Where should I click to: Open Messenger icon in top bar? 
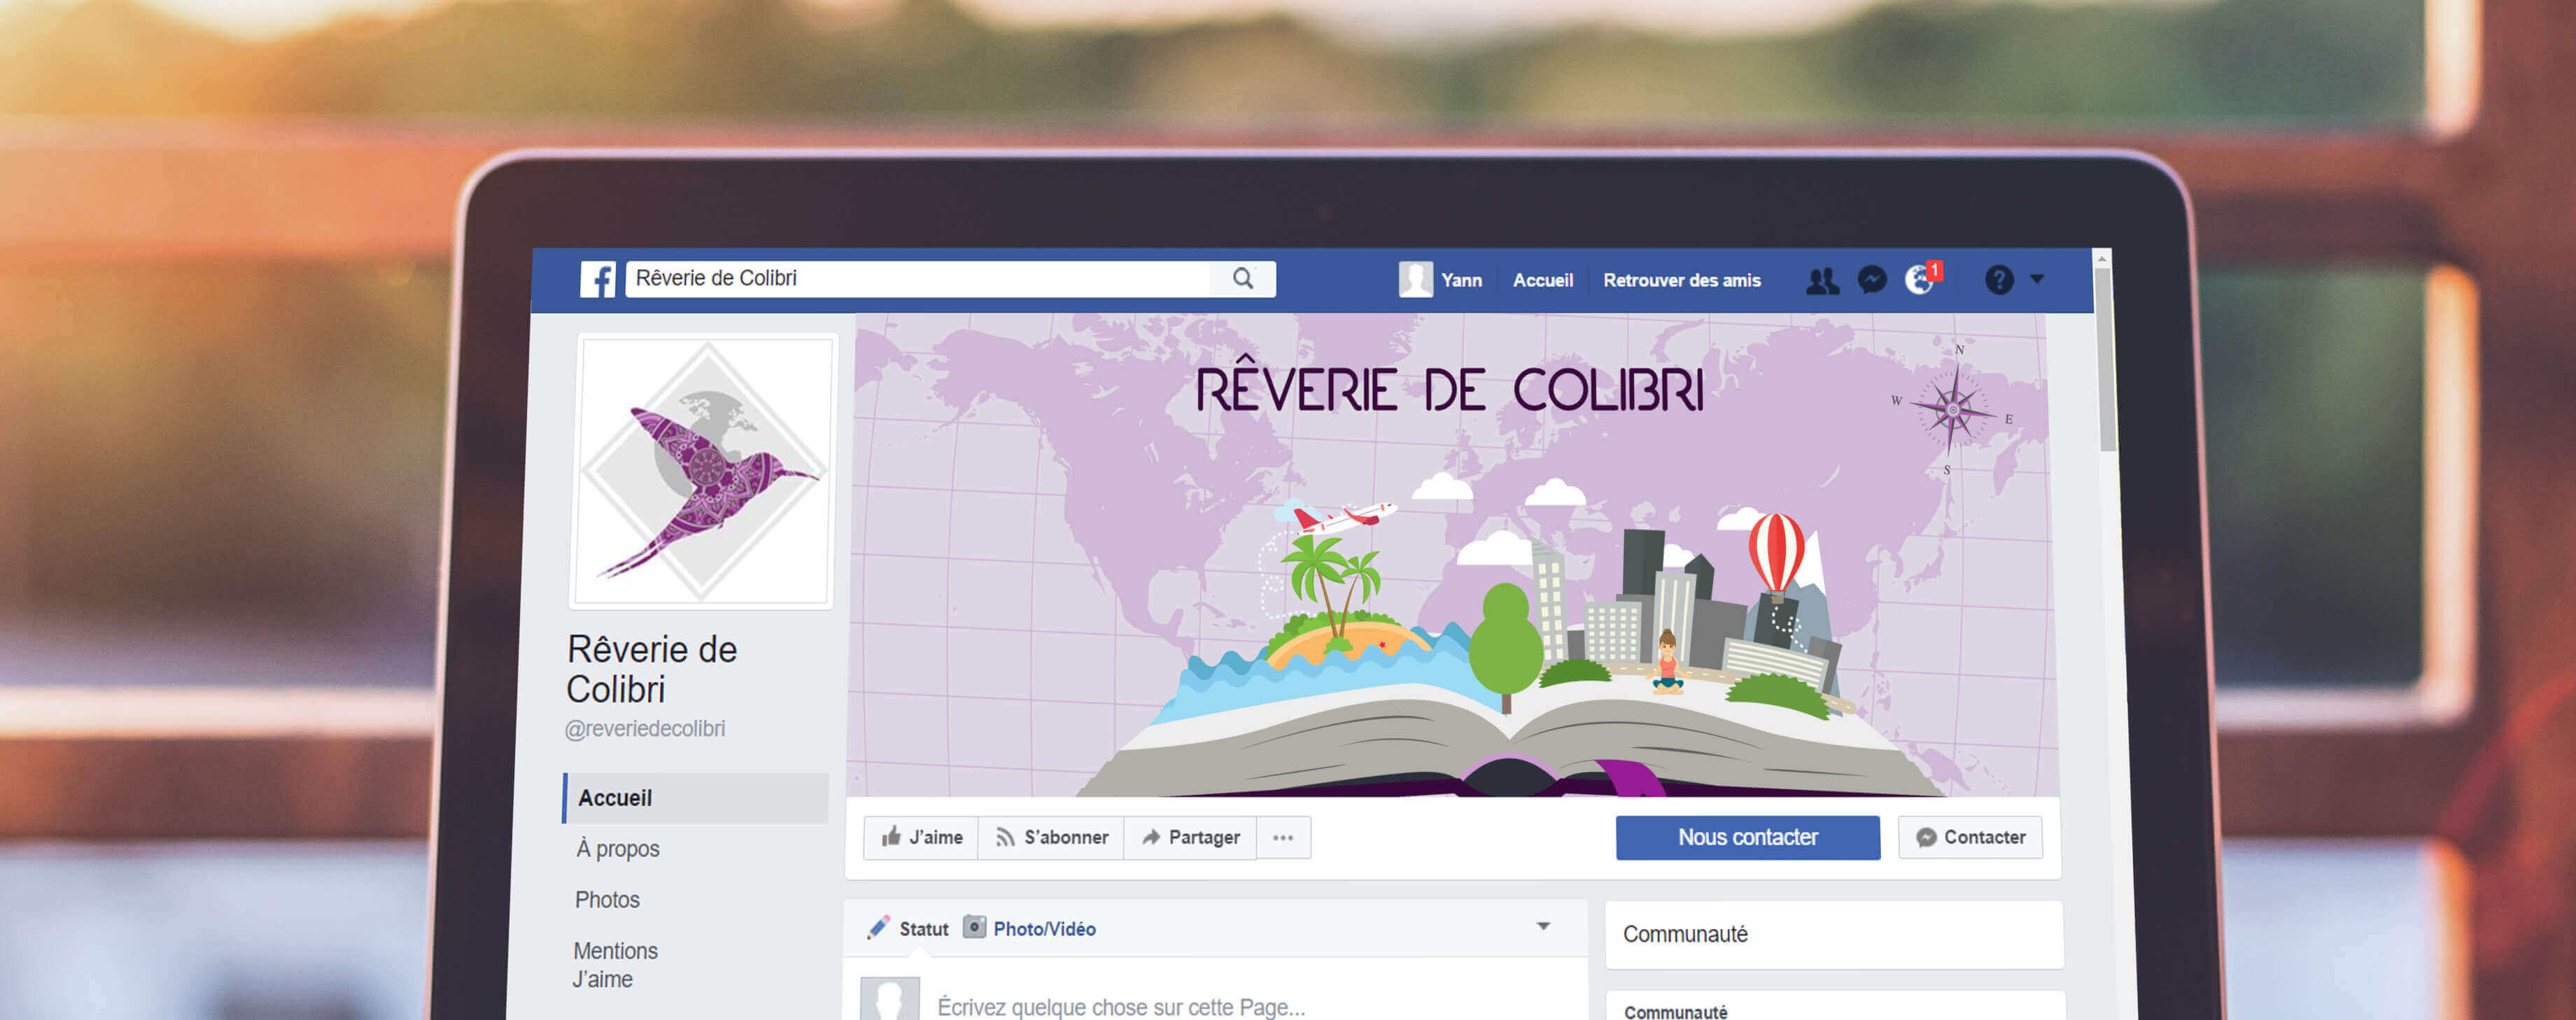pyautogui.click(x=1871, y=280)
